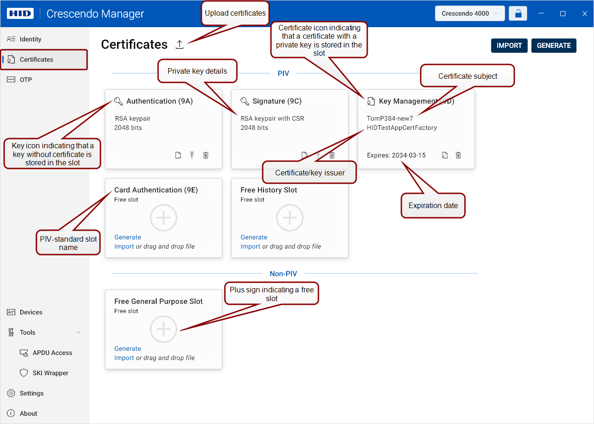Click the upload certificates arrow next to Certificates heading
The height and width of the screenshot is (424, 594).
[180, 45]
